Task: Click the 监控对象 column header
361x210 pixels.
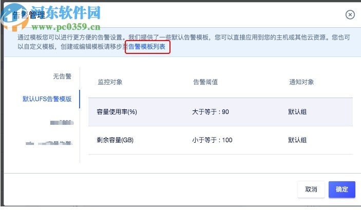Action: click(x=110, y=82)
